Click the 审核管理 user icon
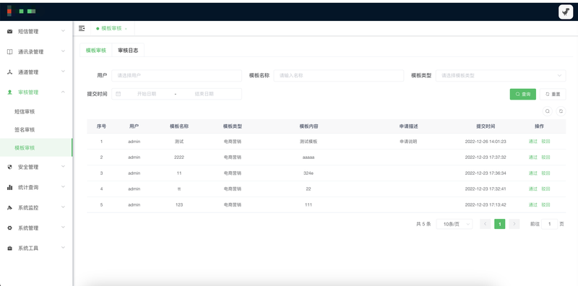The height and width of the screenshot is (286, 578). pyautogui.click(x=10, y=92)
